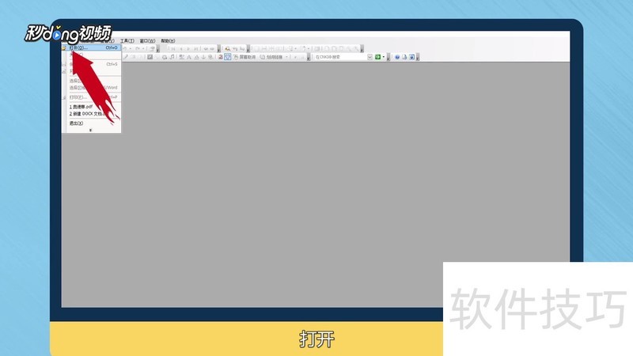The image size is (633, 356).
Task: Open the 帮助(H) menu
Action: (x=168, y=41)
